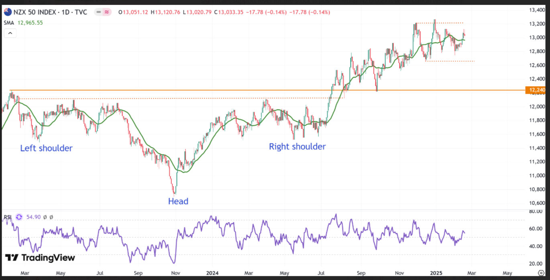Click the 2025 label on time axis
The image size is (550, 280).
(x=435, y=273)
